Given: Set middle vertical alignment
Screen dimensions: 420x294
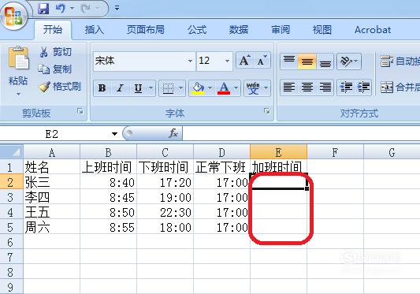Looking at the screenshot, I should point(307,61).
